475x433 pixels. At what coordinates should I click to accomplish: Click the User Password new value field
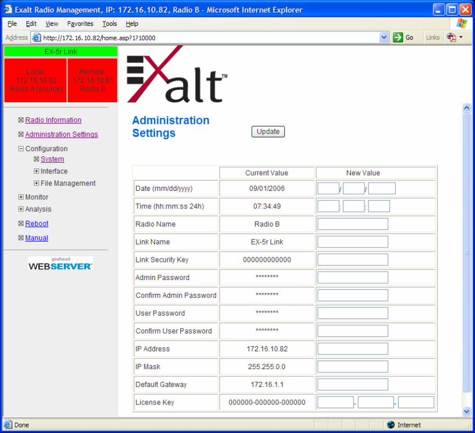(x=352, y=313)
